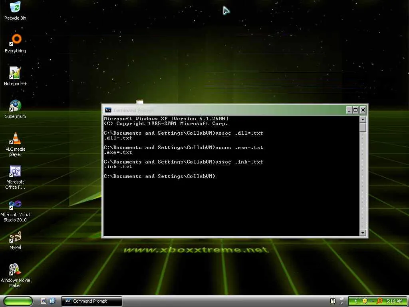
Task: Click the Command Prompt scrollbar thumb
Action: 363,128
